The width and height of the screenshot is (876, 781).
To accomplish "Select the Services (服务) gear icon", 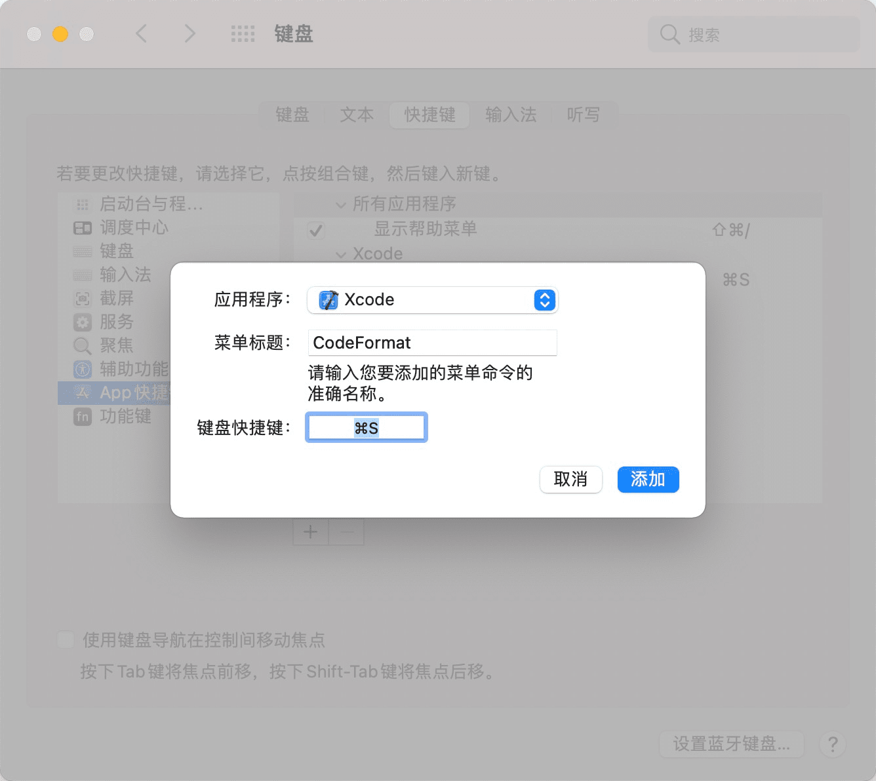I will (x=83, y=322).
